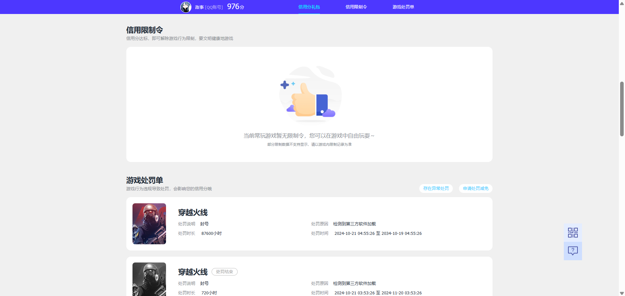Click the 检测到第三方软件加载 penalty reason text
The height and width of the screenshot is (296, 625).
tap(354, 224)
